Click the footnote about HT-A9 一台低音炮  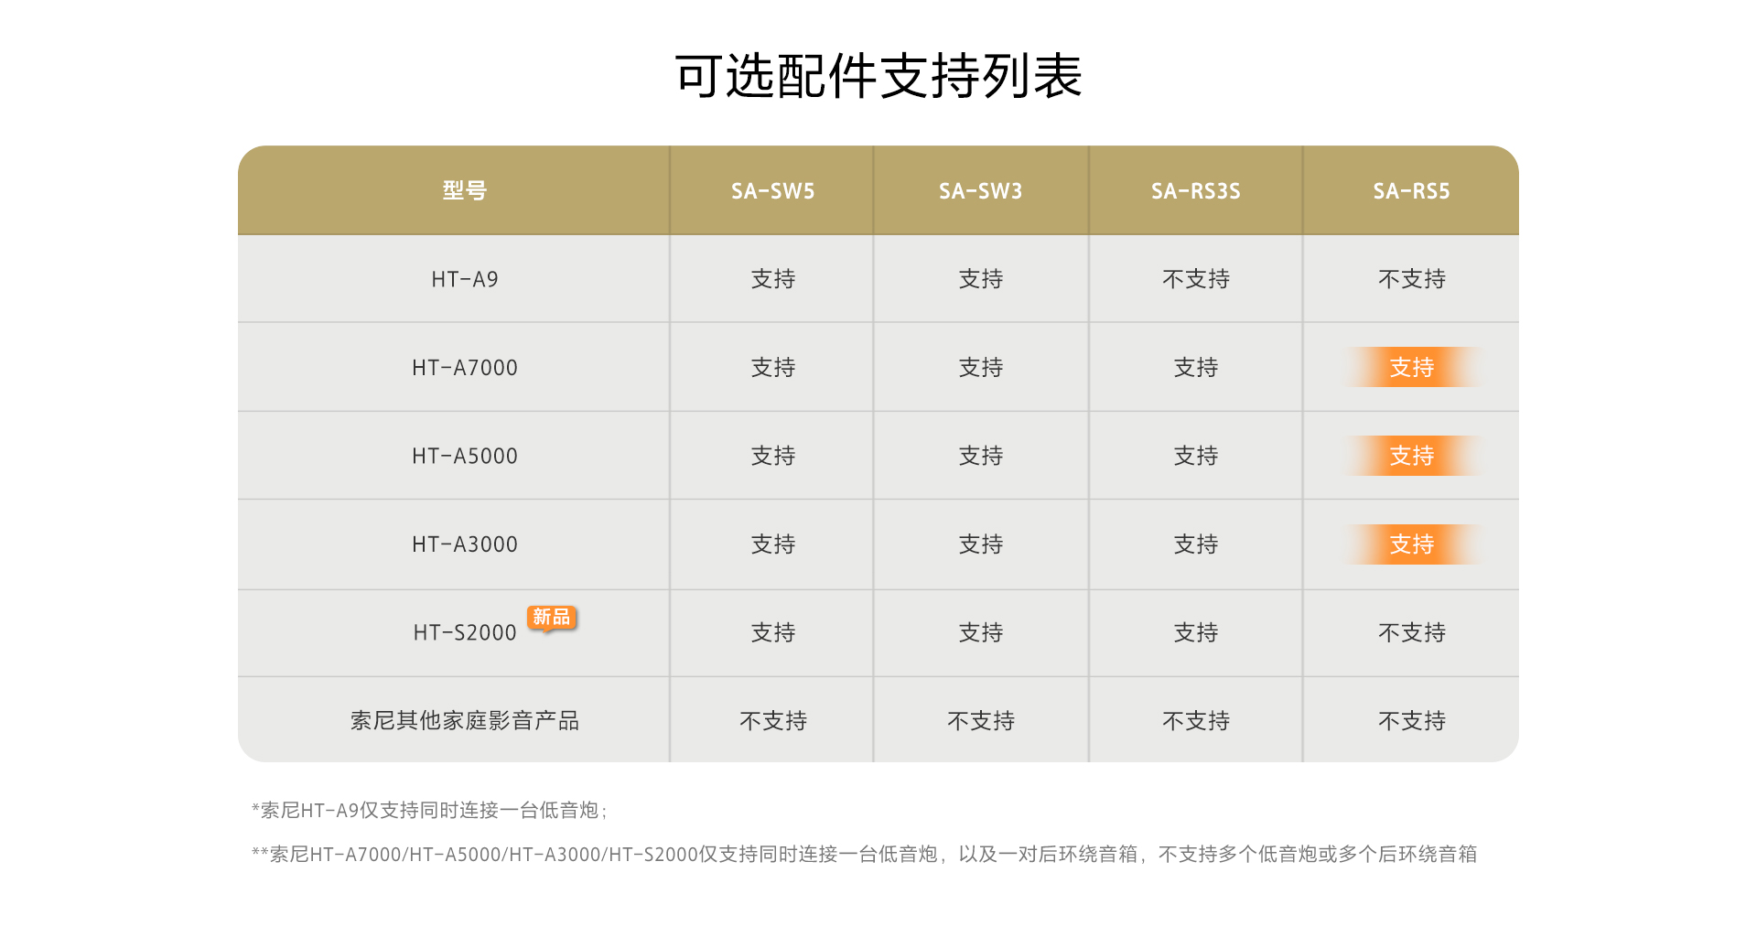pos(430,810)
